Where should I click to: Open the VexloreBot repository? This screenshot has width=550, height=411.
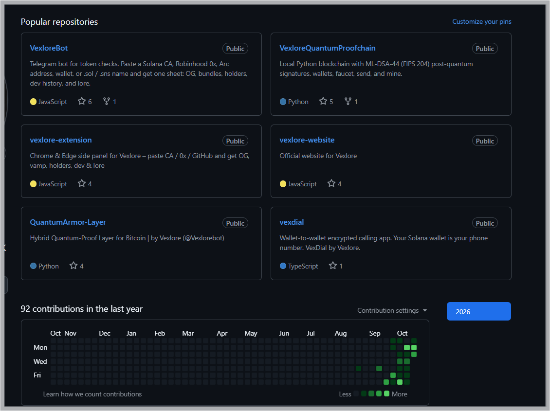49,48
